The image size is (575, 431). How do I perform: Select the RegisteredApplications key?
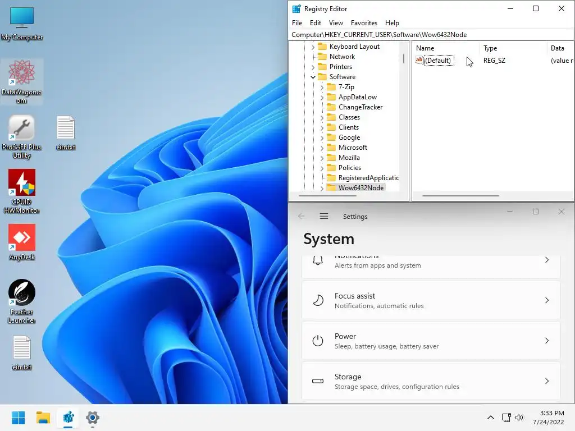368,178
